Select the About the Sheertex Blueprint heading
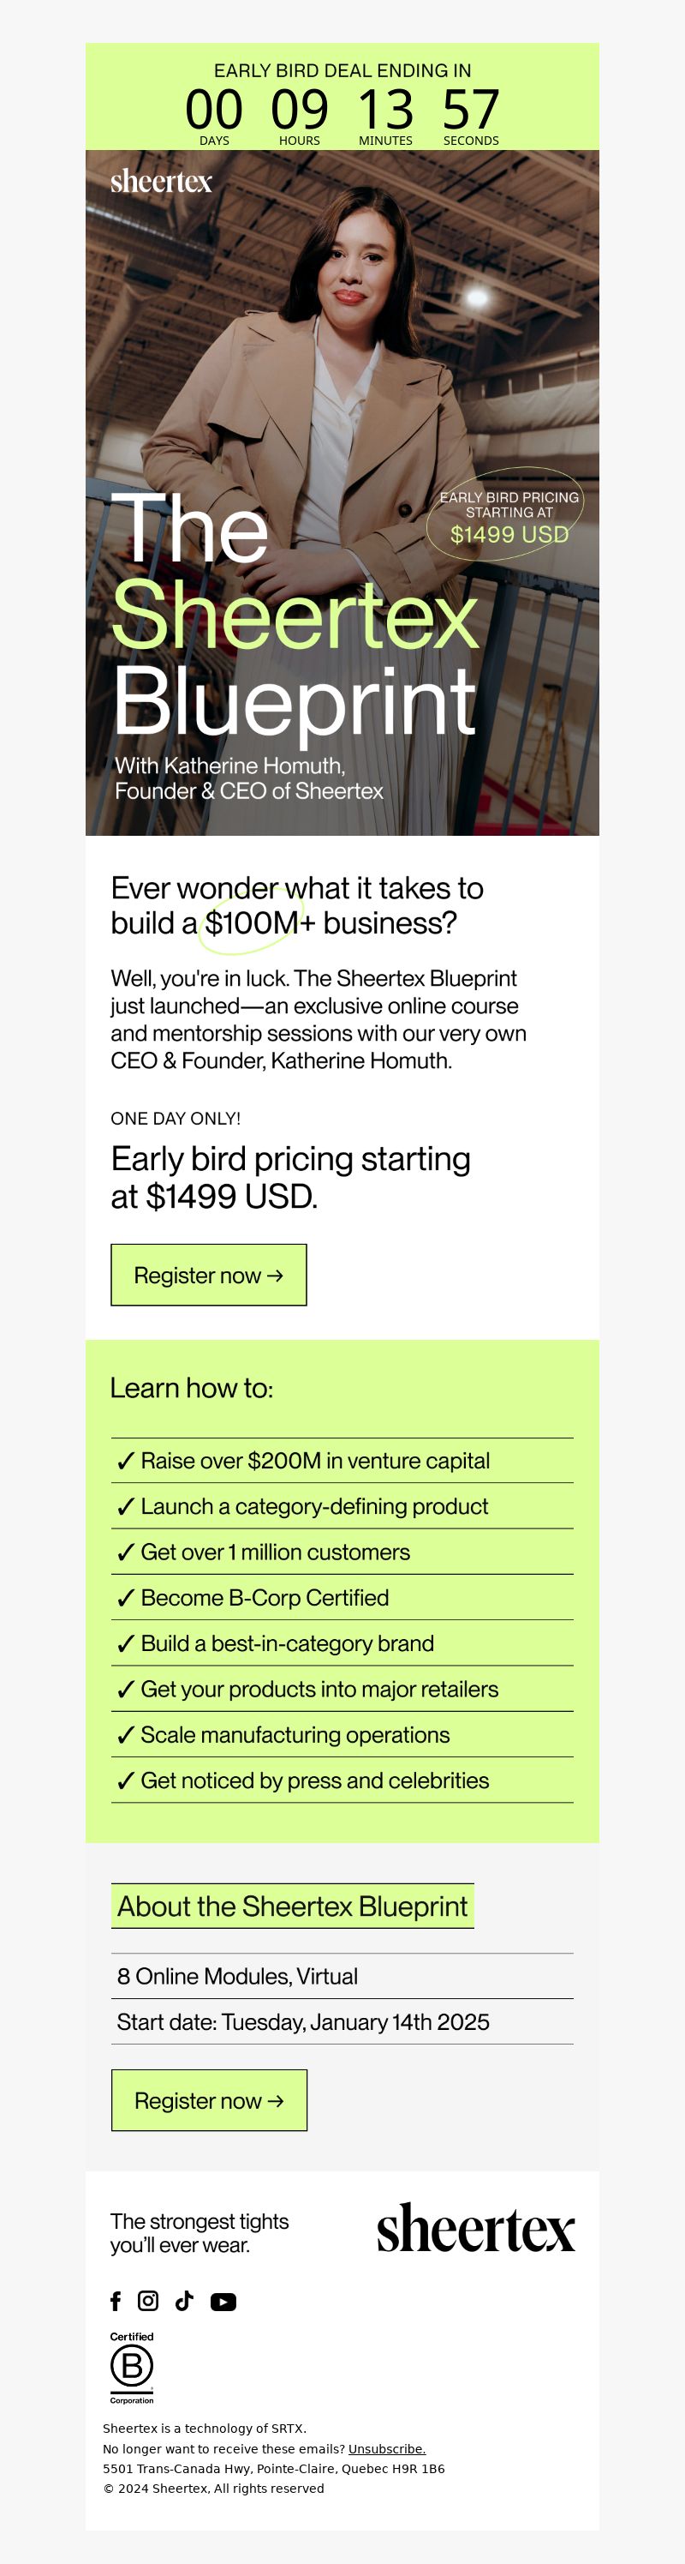The image size is (685, 2564). (x=292, y=1906)
